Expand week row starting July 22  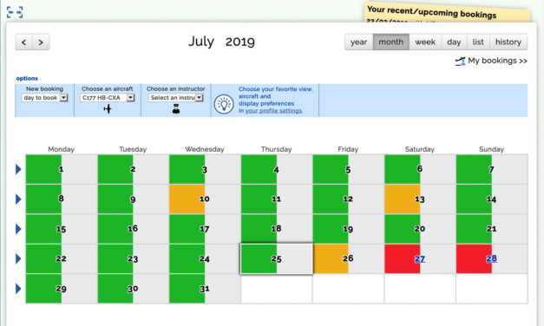coord(18,258)
